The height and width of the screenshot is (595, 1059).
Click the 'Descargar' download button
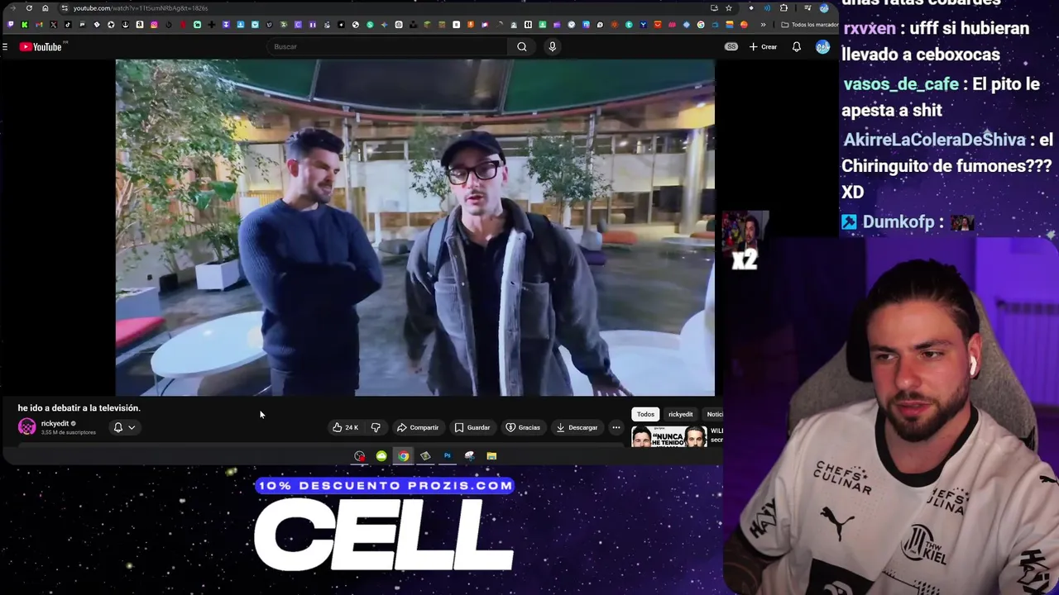(x=577, y=427)
